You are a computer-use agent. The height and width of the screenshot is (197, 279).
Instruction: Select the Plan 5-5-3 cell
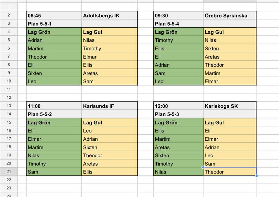tap(178, 114)
